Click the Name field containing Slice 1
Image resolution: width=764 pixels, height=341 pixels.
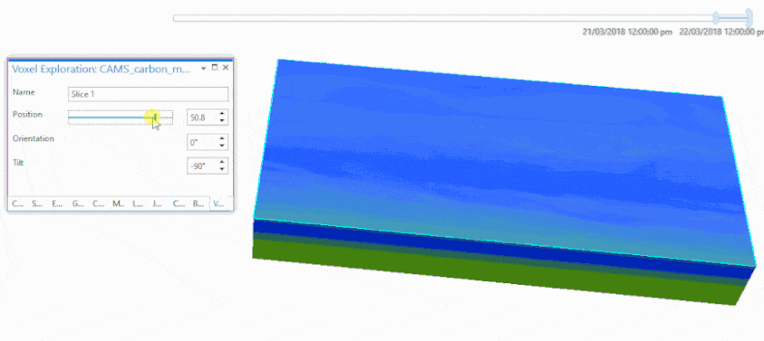pyautogui.click(x=148, y=94)
